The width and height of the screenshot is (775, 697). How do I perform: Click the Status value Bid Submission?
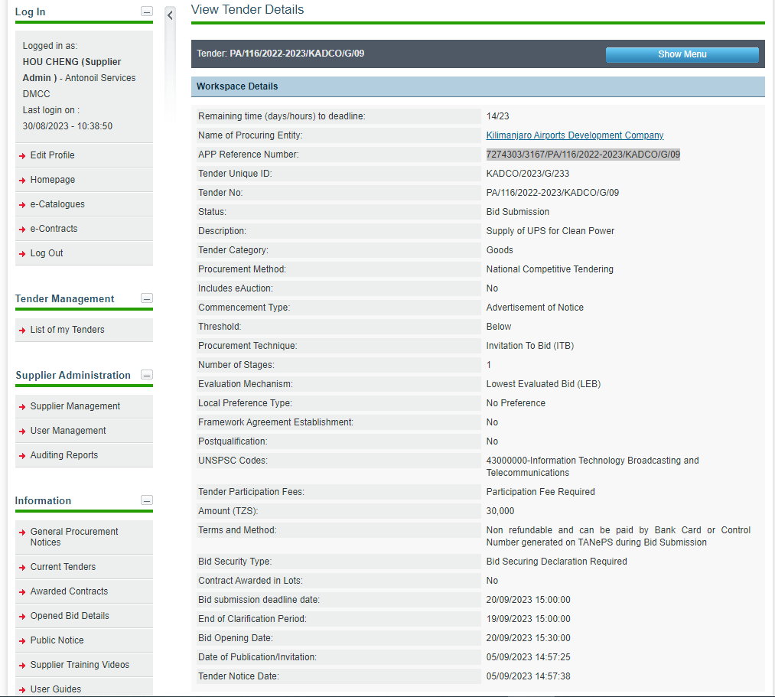tap(517, 212)
